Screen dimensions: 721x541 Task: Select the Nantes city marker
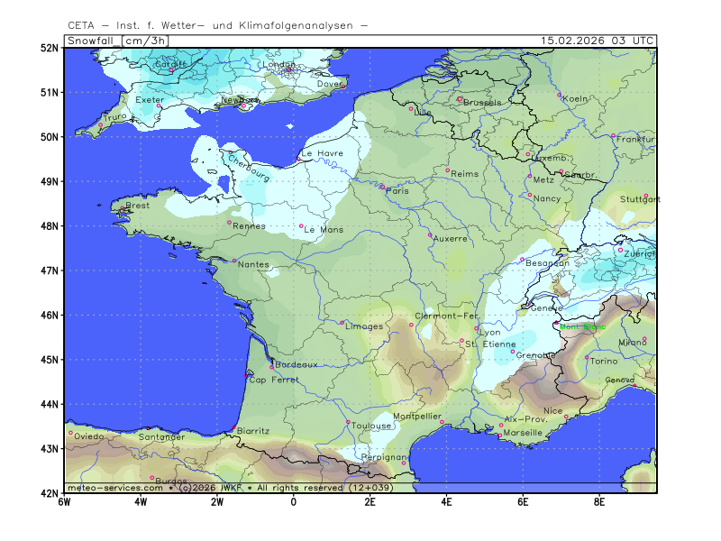[x=234, y=261]
